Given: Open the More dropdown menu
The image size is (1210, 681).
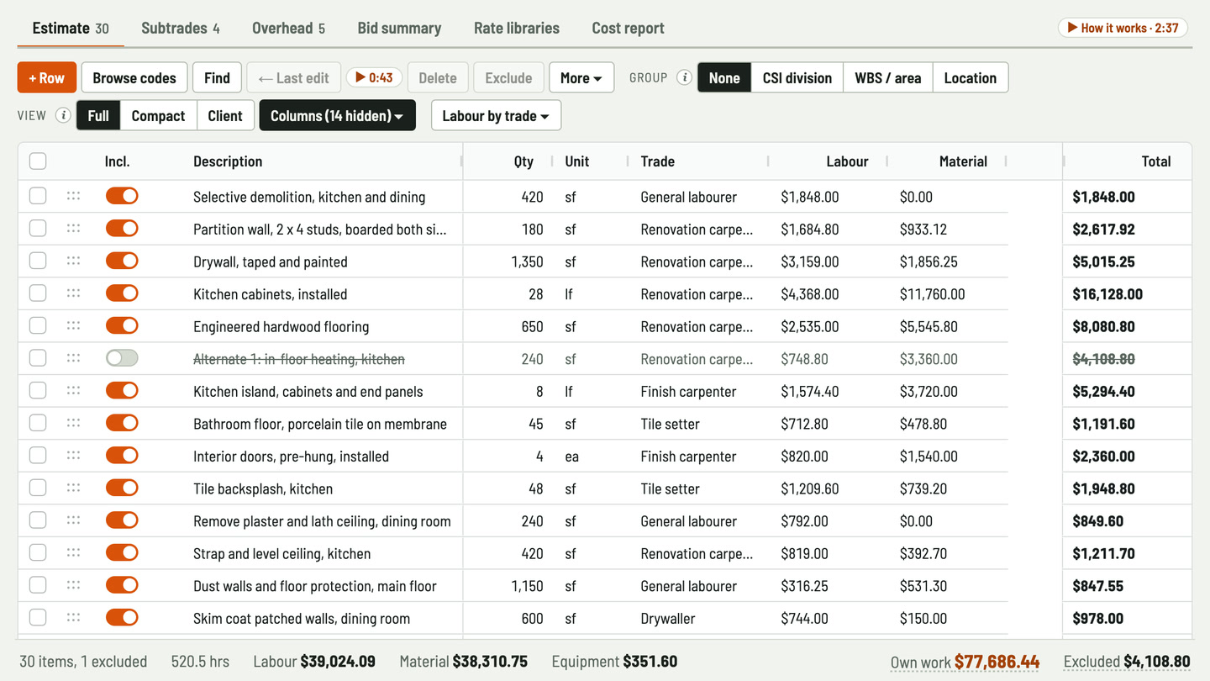Looking at the screenshot, I should (x=581, y=77).
